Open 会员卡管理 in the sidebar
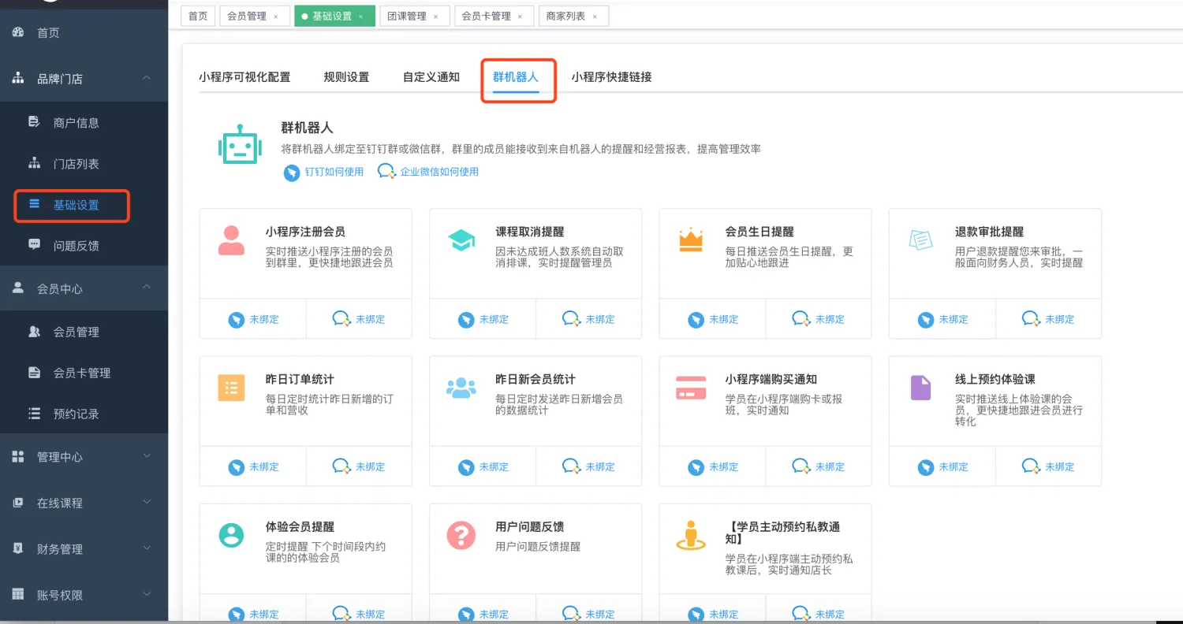 point(81,373)
